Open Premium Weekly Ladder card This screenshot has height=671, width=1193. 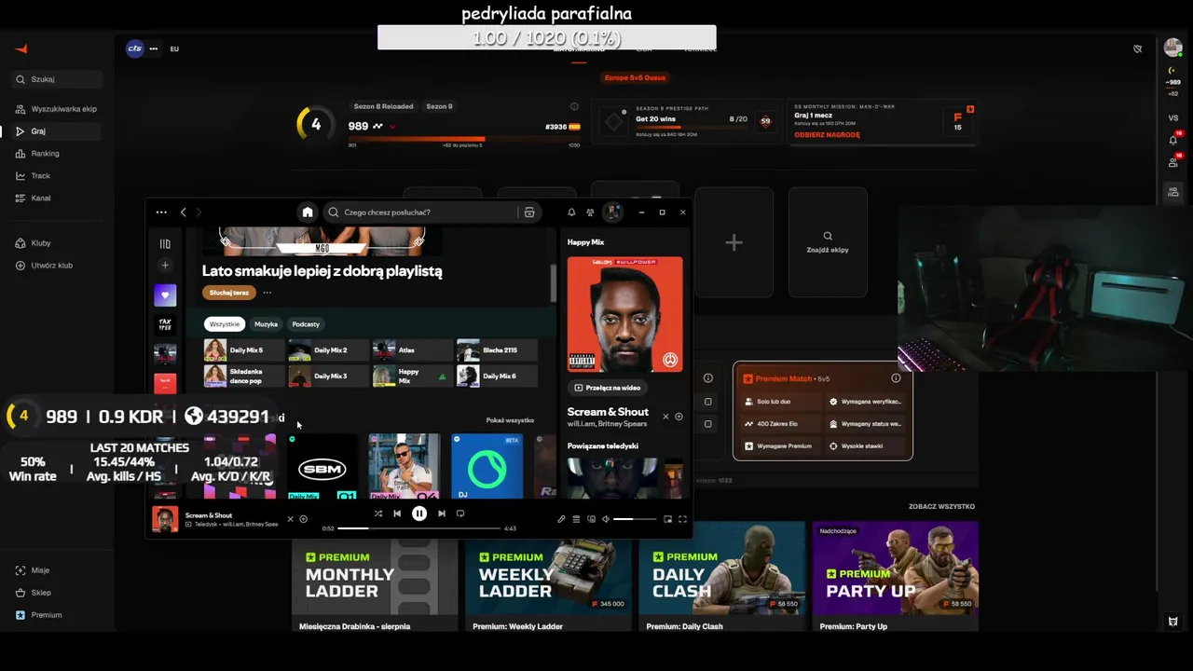(x=549, y=578)
